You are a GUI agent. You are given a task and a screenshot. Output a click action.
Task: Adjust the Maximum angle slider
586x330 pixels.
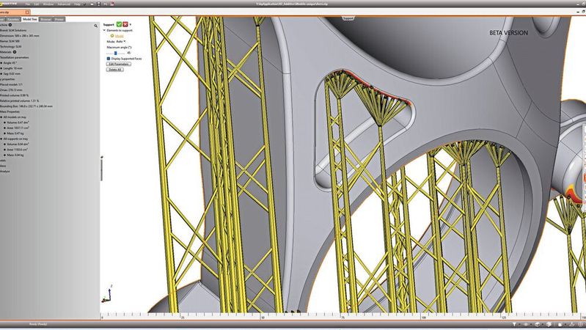[x=115, y=53]
